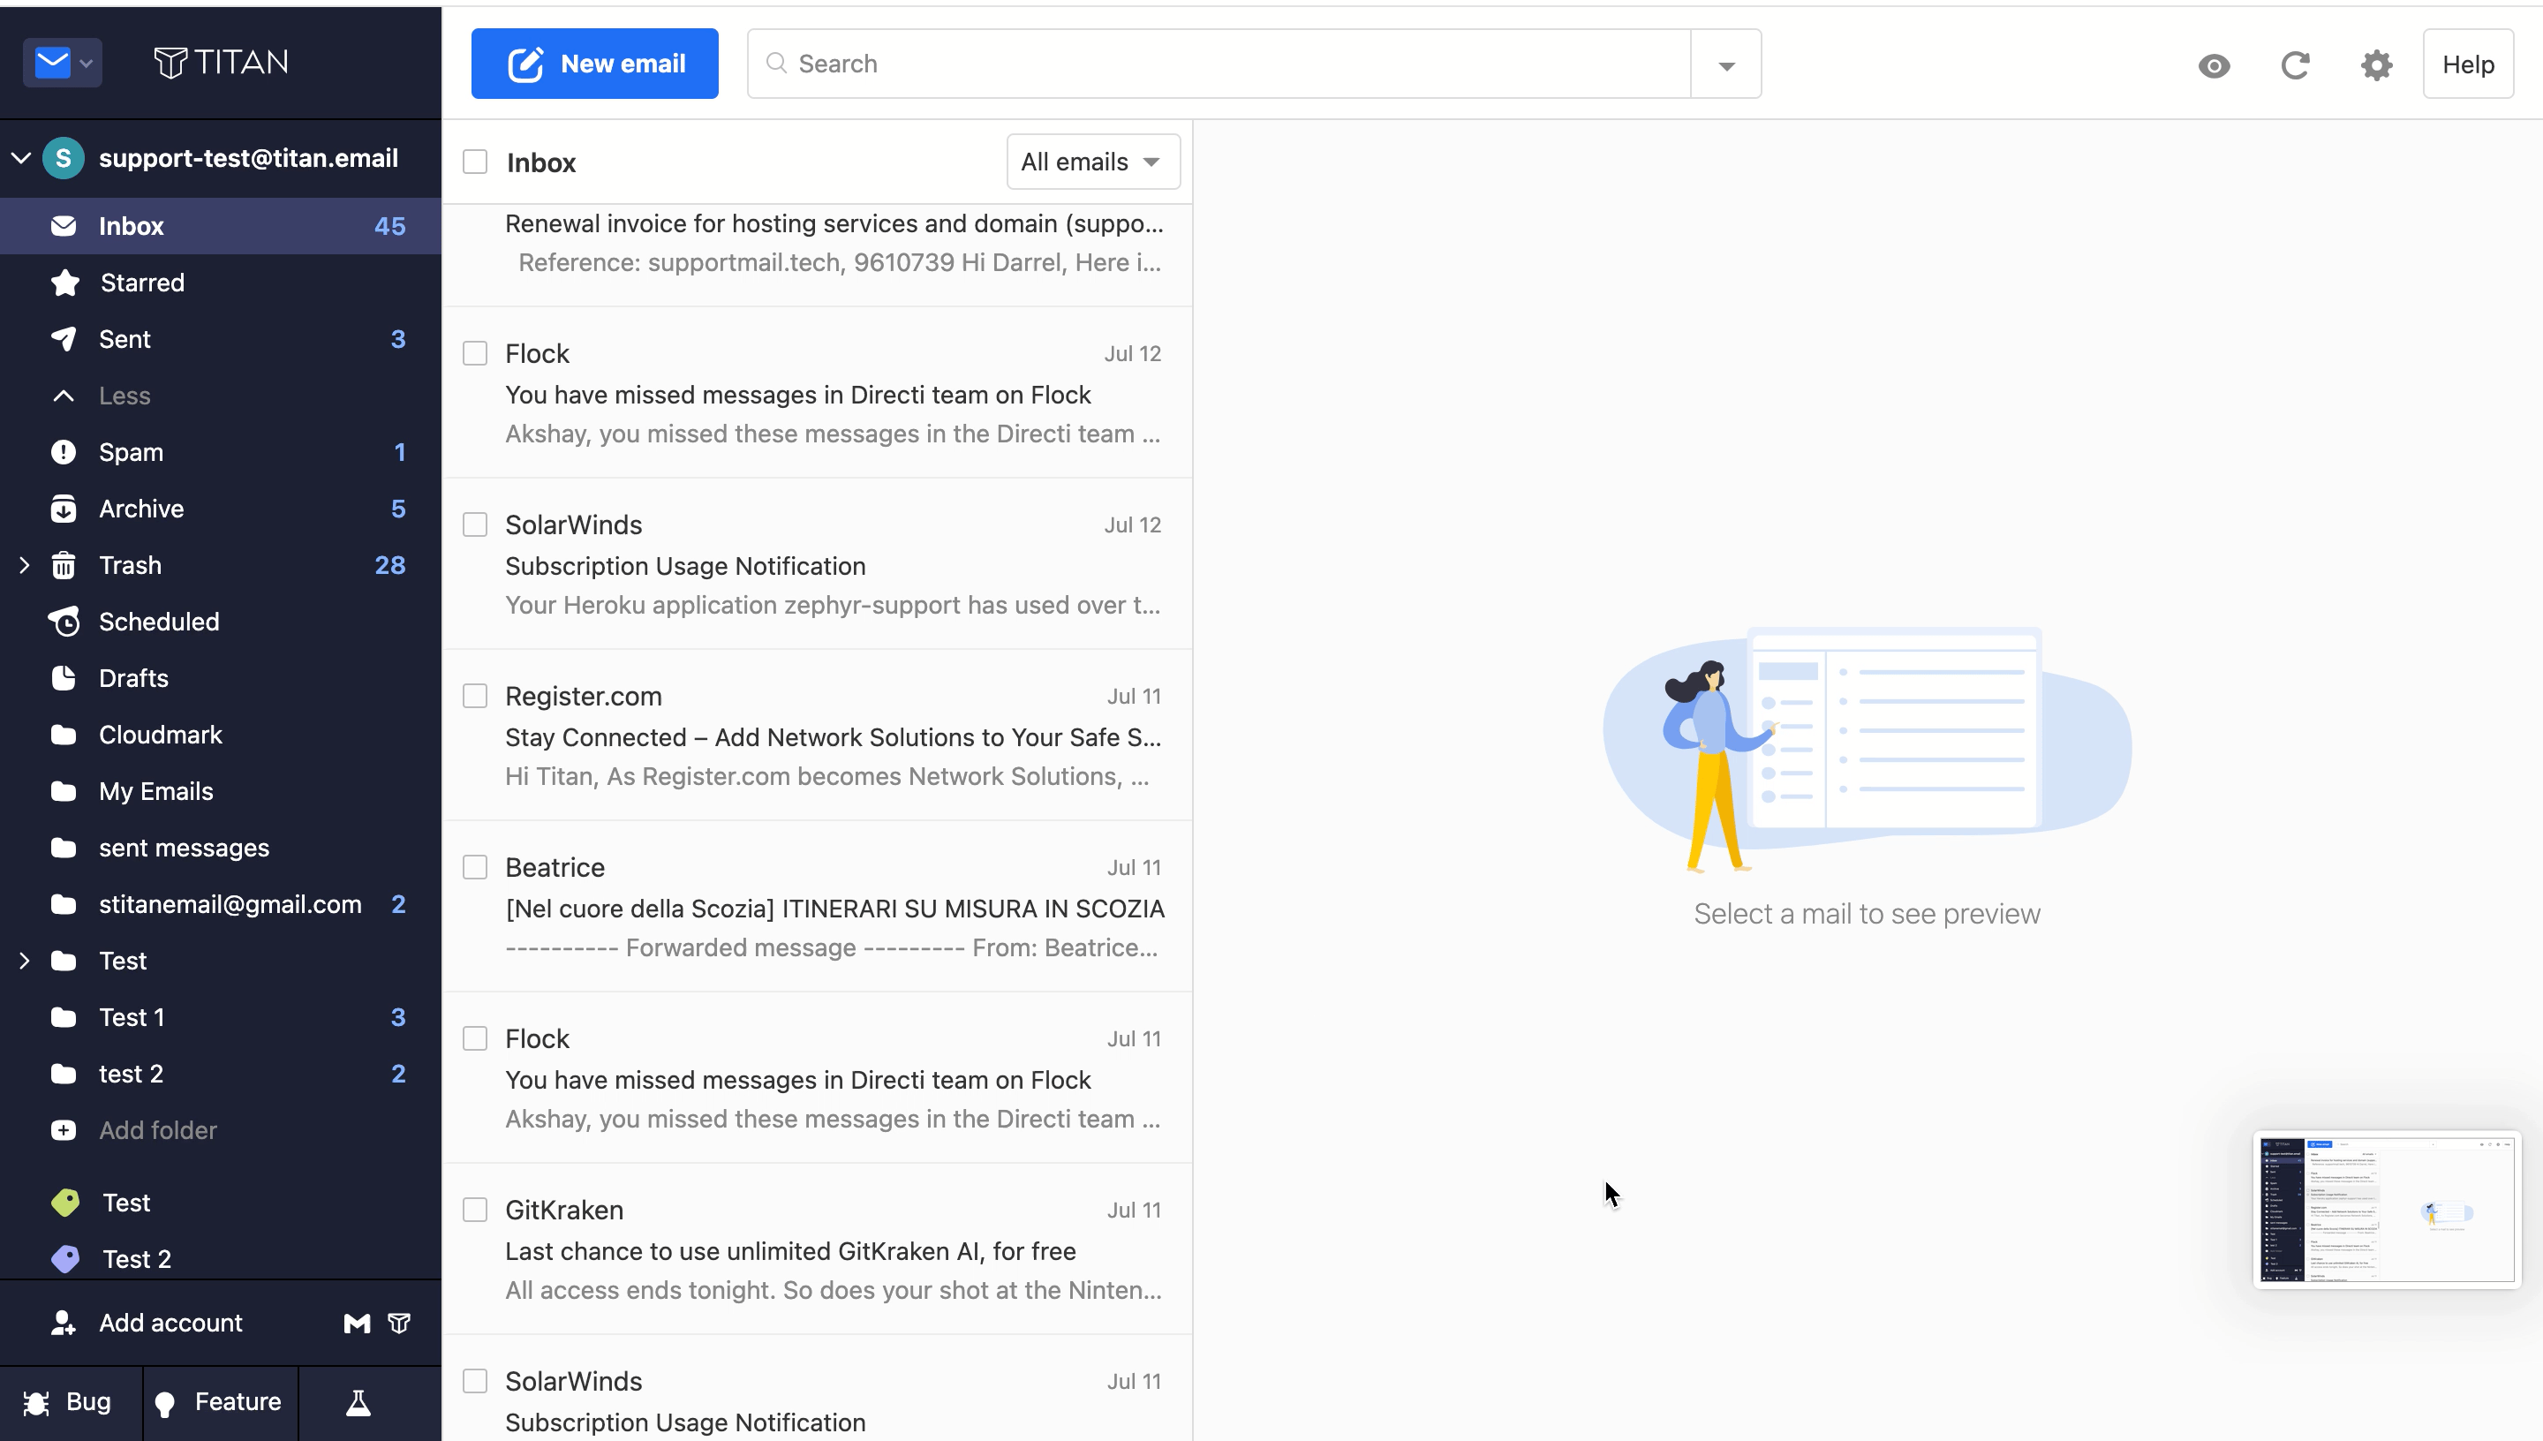
Task: Click the Starred folder star icon
Action: (64, 283)
